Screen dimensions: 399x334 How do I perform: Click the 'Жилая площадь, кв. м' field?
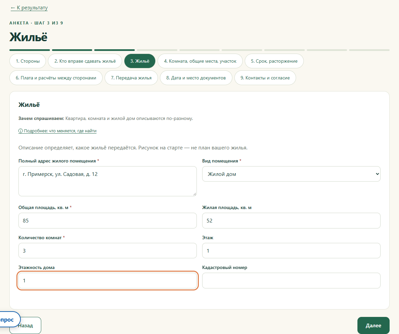[291, 221]
